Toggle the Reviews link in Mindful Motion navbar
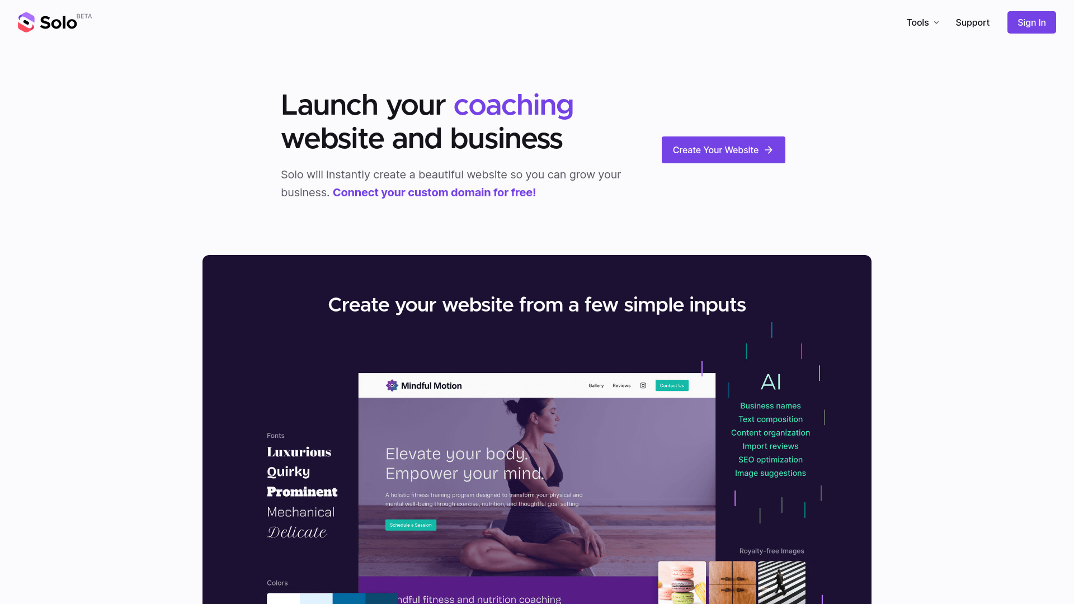The width and height of the screenshot is (1074, 604). click(622, 385)
